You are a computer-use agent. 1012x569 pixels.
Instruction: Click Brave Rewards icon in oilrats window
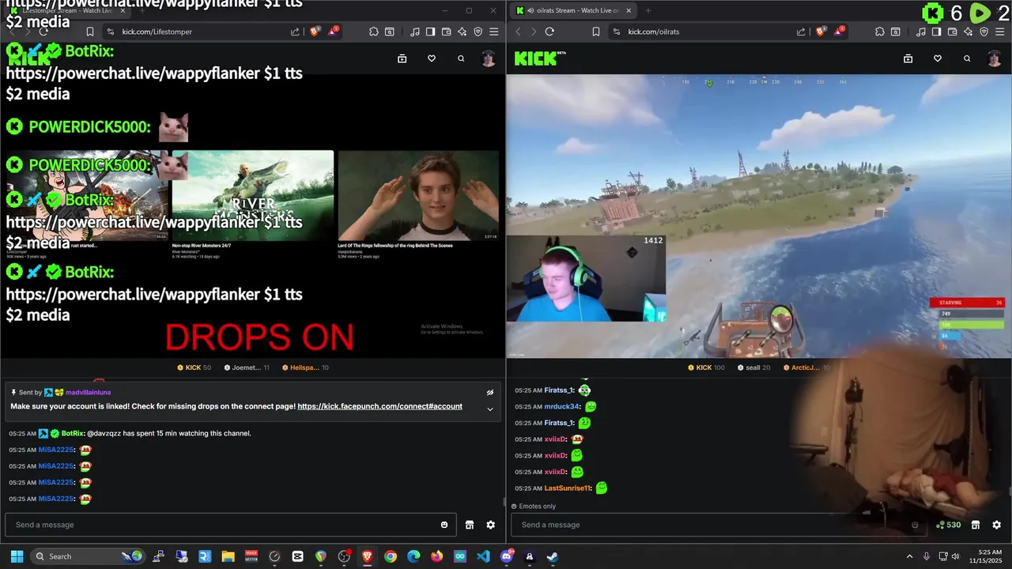(840, 32)
